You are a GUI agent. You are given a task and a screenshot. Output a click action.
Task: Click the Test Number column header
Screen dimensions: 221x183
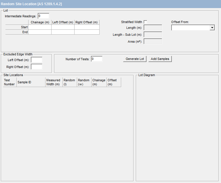coord(9,82)
